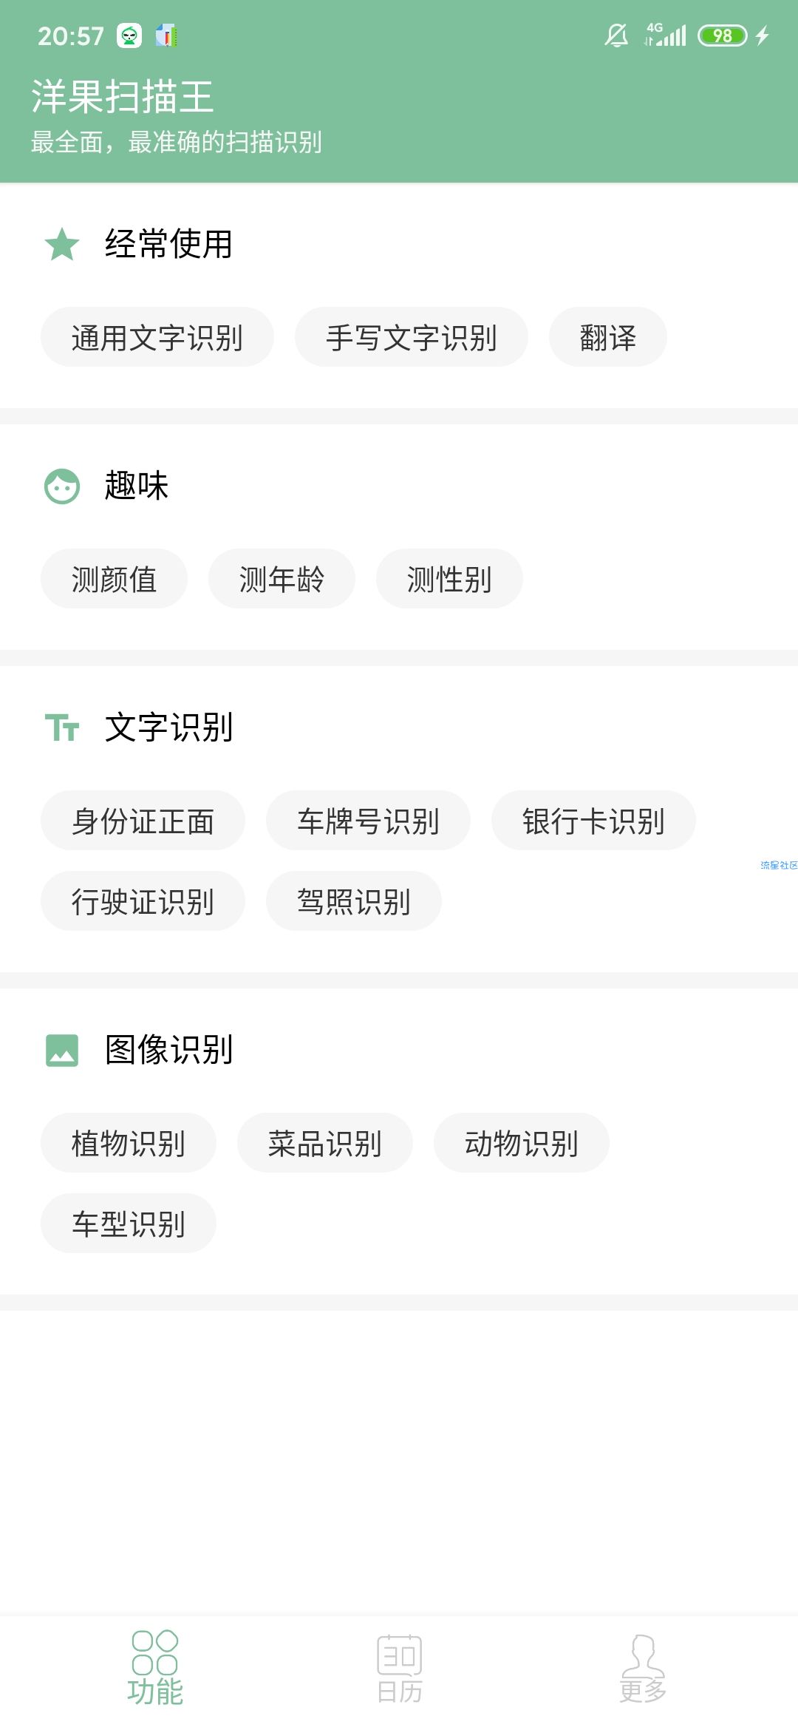Choose 测年龄 age test option
798x1730 pixels.
tap(282, 579)
